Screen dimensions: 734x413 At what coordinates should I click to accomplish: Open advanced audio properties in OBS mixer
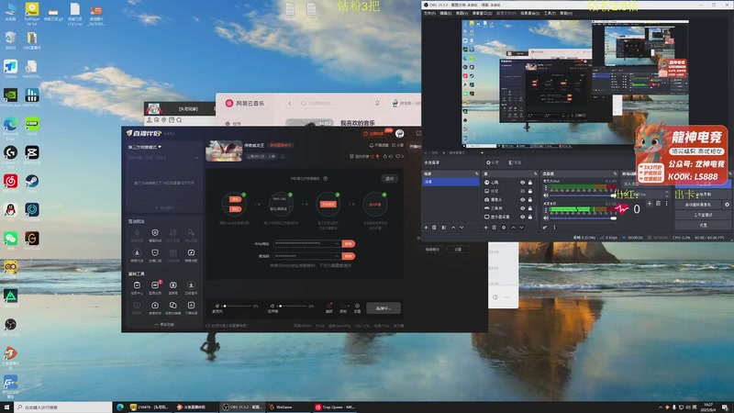(x=545, y=228)
